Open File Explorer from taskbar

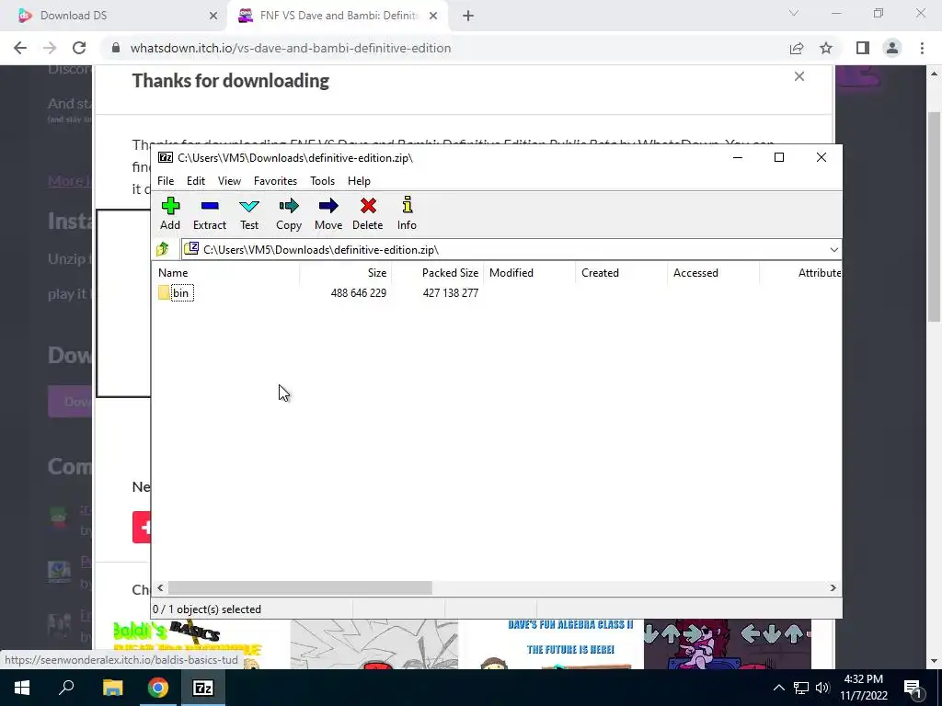[x=112, y=688]
